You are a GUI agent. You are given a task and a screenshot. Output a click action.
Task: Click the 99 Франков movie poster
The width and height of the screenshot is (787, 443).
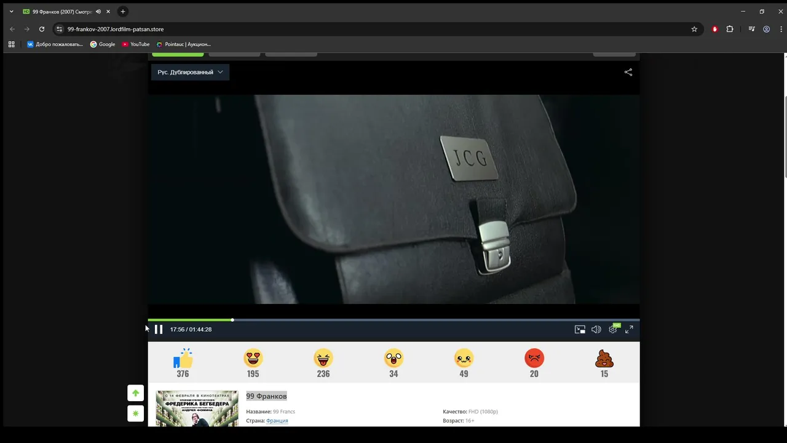[x=197, y=409]
